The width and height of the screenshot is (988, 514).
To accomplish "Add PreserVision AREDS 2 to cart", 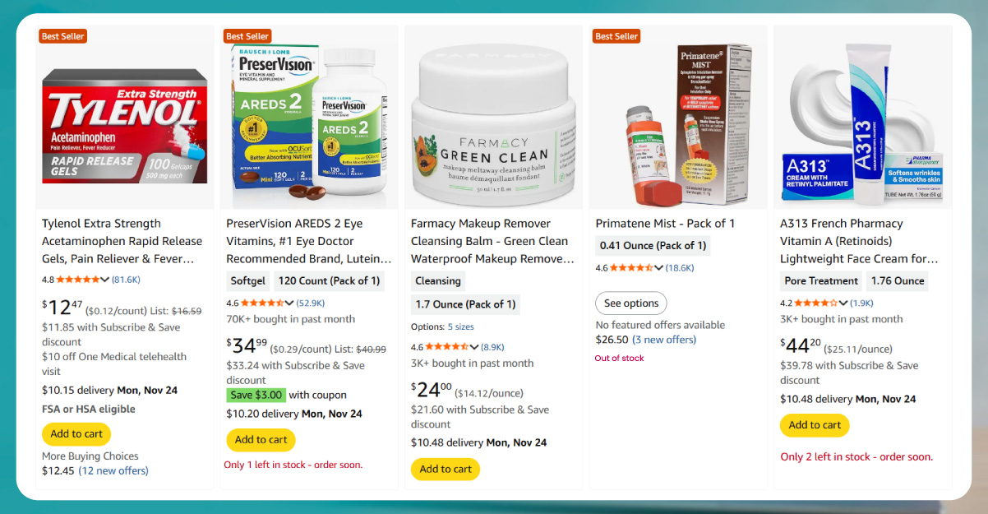I will (x=261, y=439).
